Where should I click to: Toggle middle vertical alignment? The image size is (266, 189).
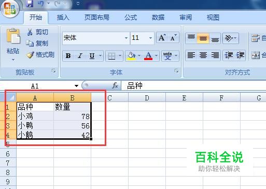(x=203, y=38)
